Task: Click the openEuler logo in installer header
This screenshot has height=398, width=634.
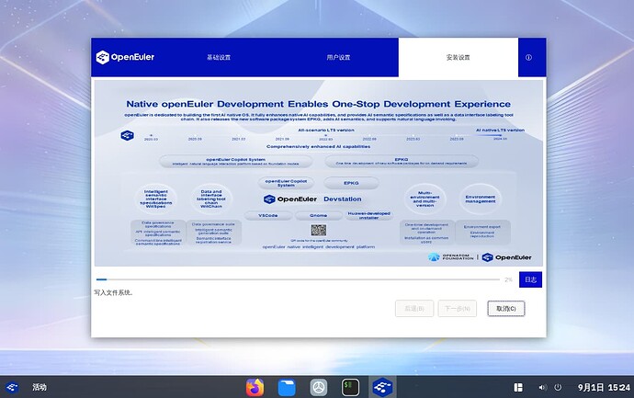Action: (x=128, y=57)
